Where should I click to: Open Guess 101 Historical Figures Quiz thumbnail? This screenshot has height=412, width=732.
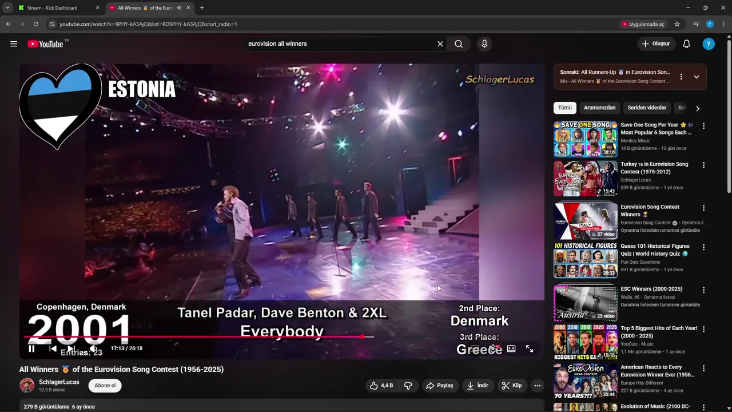click(x=586, y=260)
